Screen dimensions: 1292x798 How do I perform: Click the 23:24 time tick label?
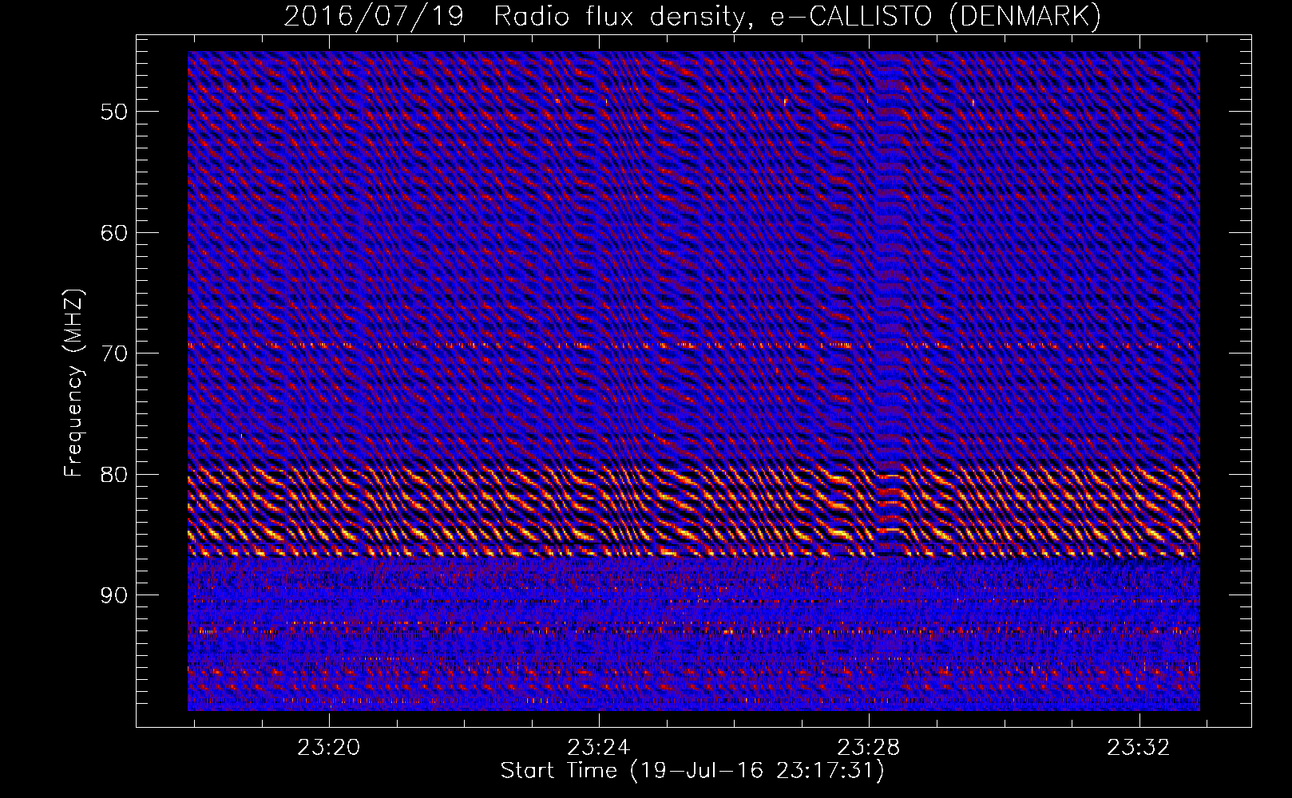599,748
